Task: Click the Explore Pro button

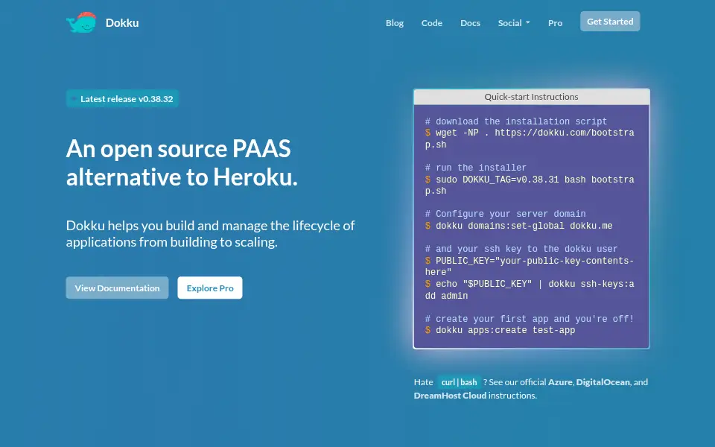Action: (210, 288)
